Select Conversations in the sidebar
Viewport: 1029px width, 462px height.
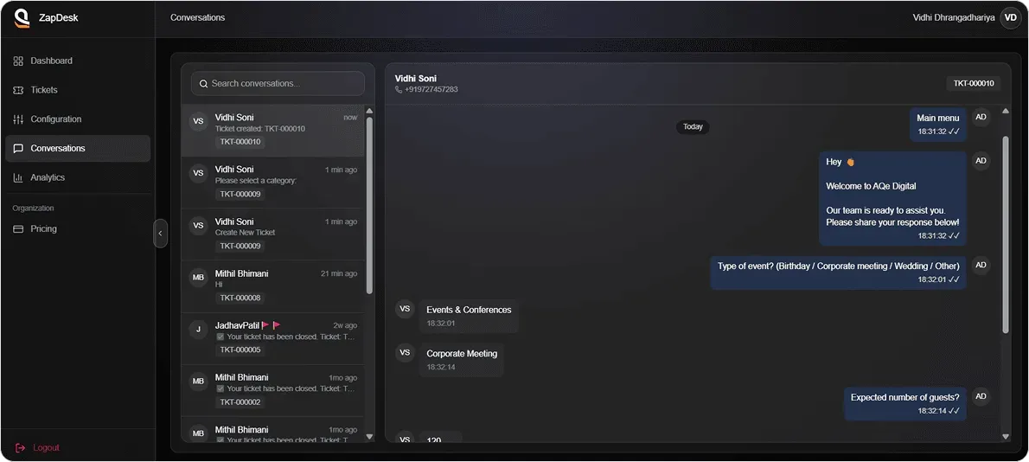78,148
